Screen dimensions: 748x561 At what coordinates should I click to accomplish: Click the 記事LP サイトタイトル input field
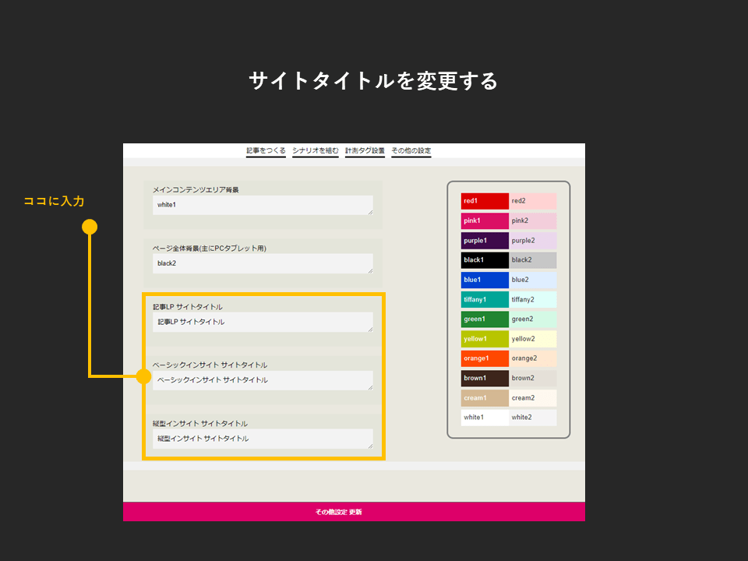click(263, 322)
